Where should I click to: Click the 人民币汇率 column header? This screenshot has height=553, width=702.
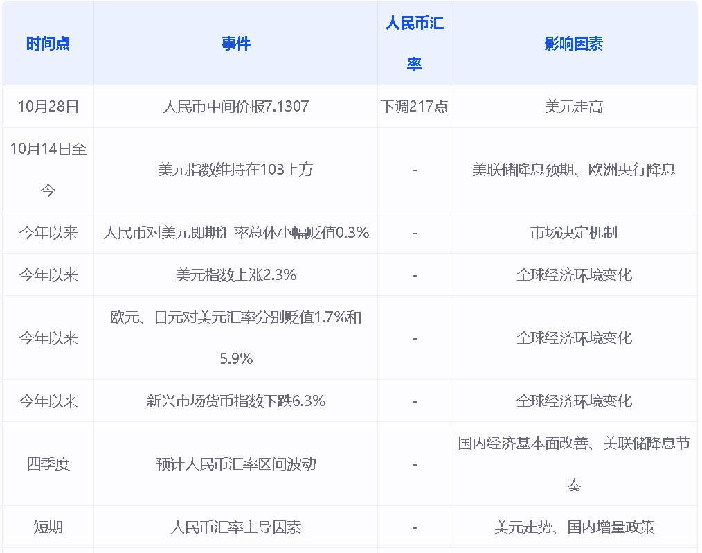(414, 44)
